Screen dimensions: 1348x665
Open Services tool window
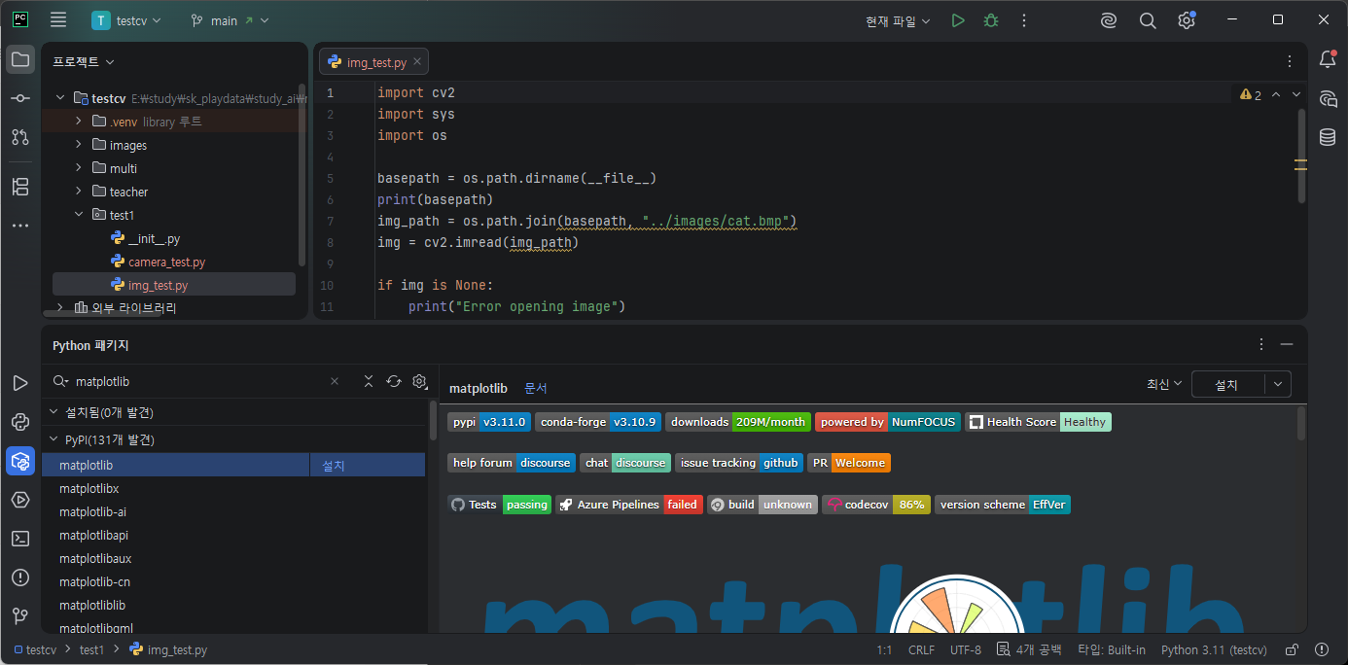pos(19,500)
